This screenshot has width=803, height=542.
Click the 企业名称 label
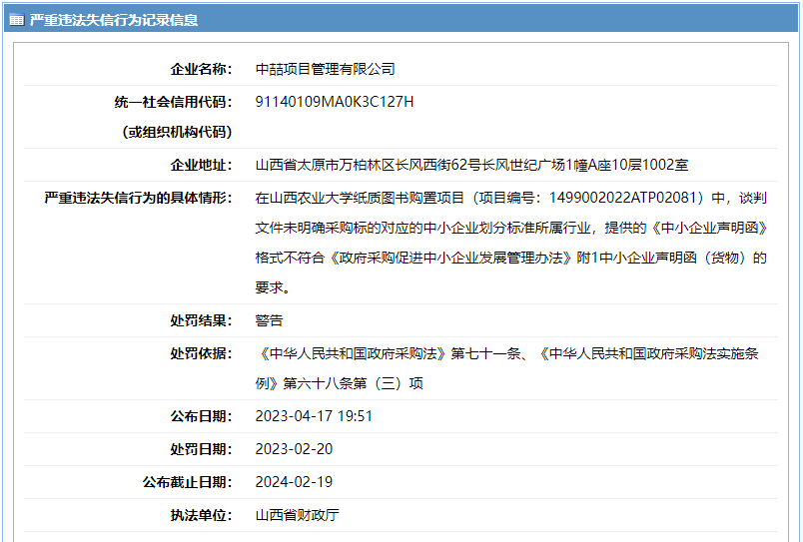tap(201, 69)
